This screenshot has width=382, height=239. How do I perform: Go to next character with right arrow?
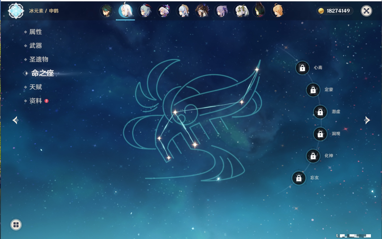(x=367, y=120)
